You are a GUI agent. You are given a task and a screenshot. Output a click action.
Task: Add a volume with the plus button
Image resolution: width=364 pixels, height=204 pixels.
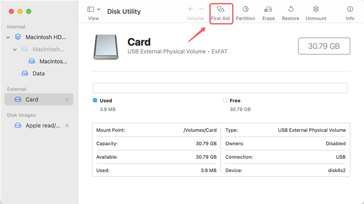pyautogui.click(x=190, y=9)
